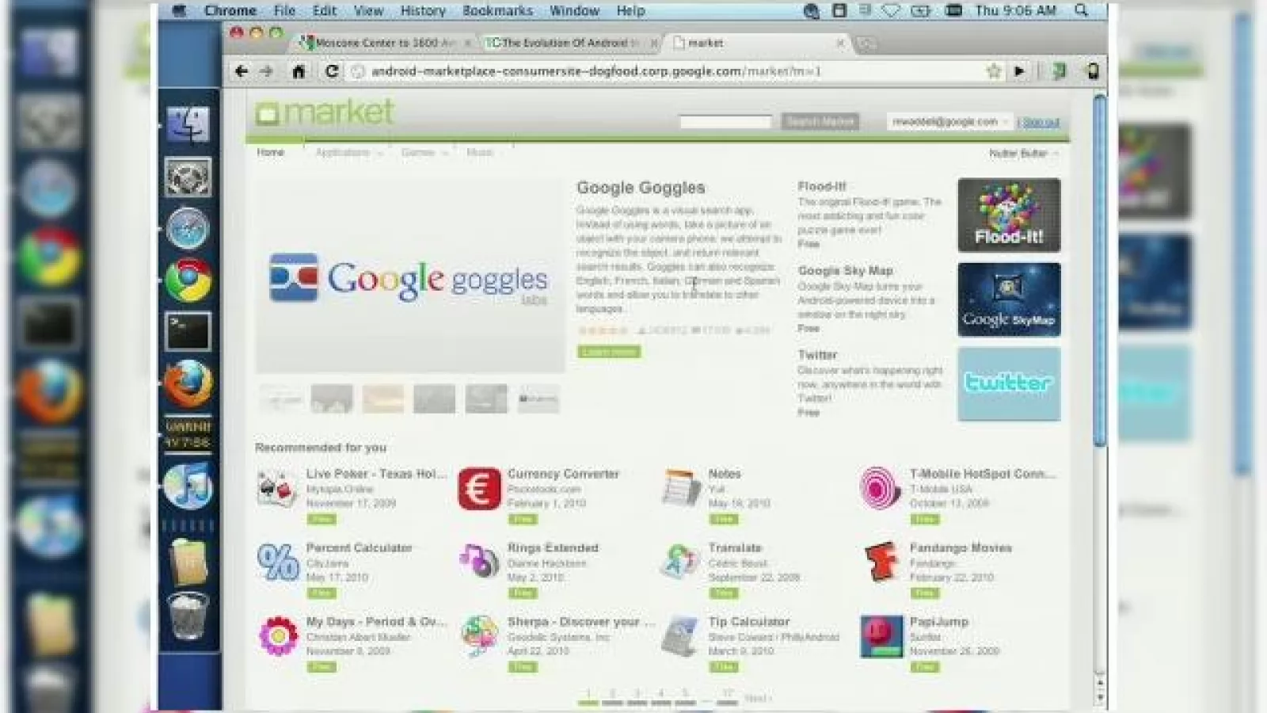
Task: Click the Search Market button
Action: coord(820,121)
